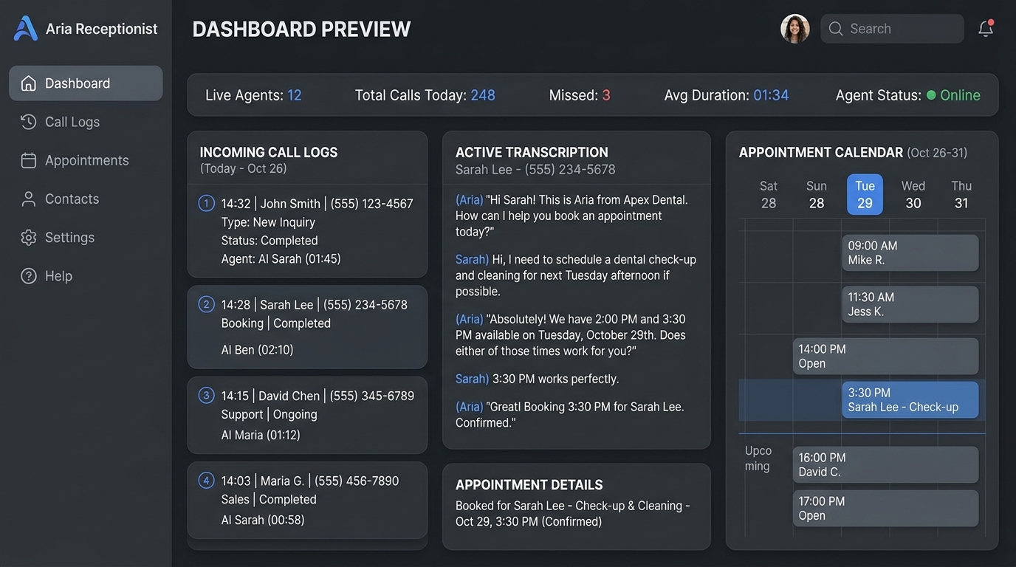This screenshot has height=567, width=1016.
Task: Click the Live Agents count 12
Action: pyautogui.click(x=295, y=95)
